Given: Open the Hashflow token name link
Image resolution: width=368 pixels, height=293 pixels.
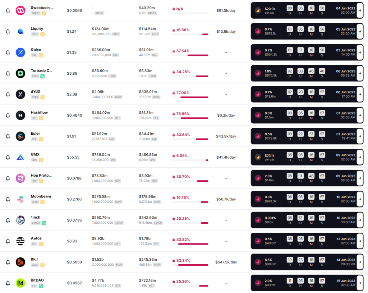Looking at the screenshot, I should pos(39,112).
